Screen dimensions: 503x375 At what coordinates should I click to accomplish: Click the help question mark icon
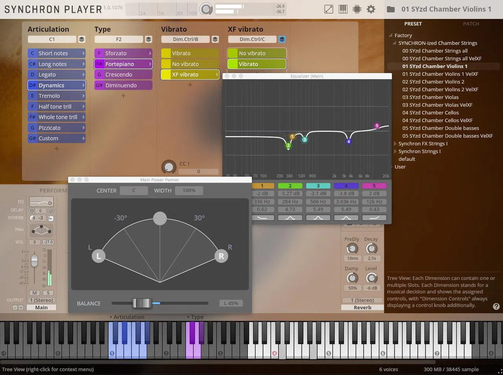496,306
